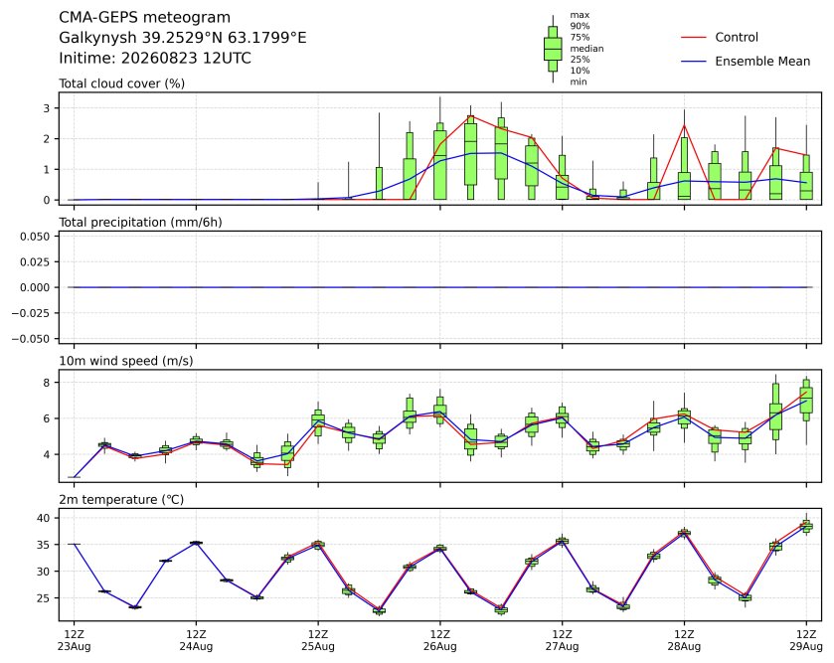
Task: Click the Control legend text
Action: click(737, 37)
